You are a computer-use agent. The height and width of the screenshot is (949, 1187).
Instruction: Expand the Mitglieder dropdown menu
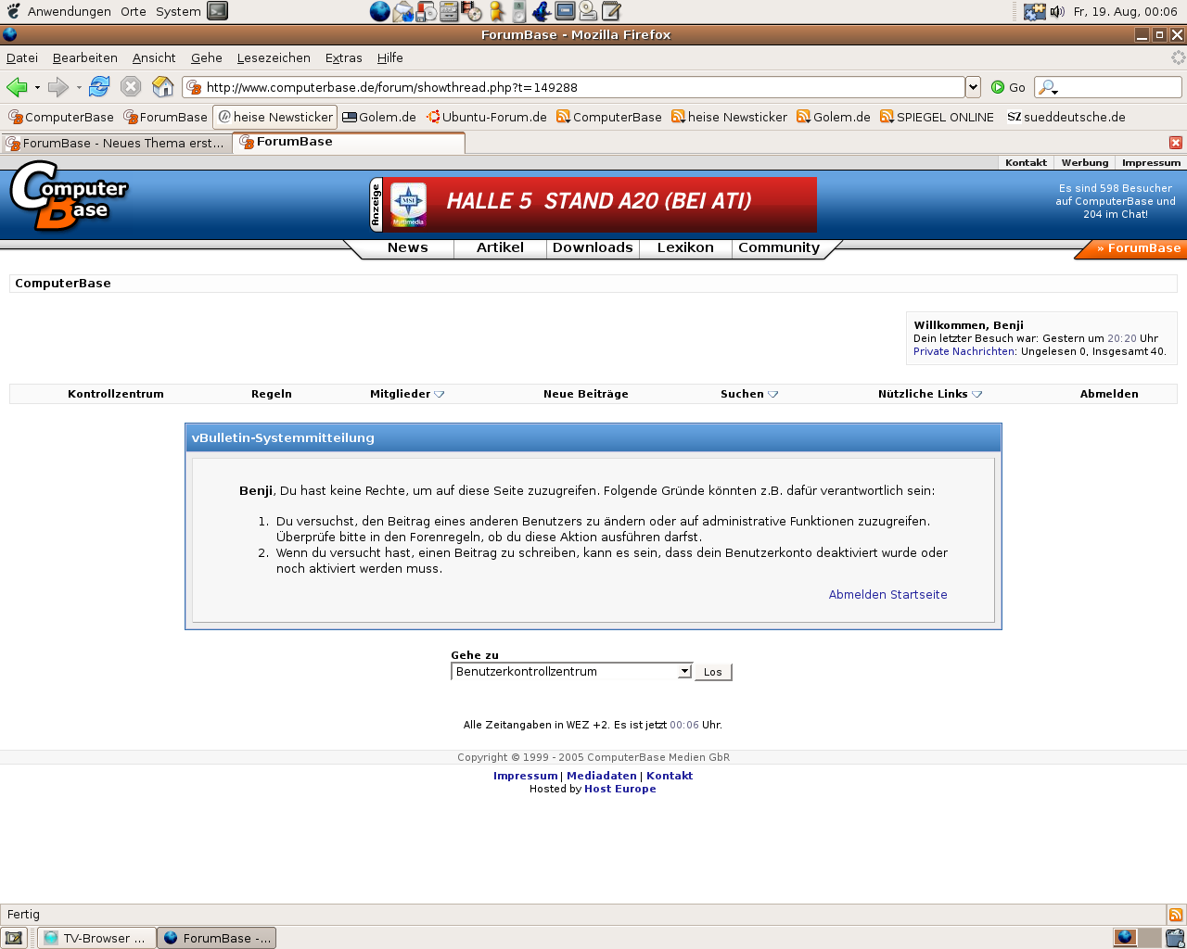[x=407, y=394]
